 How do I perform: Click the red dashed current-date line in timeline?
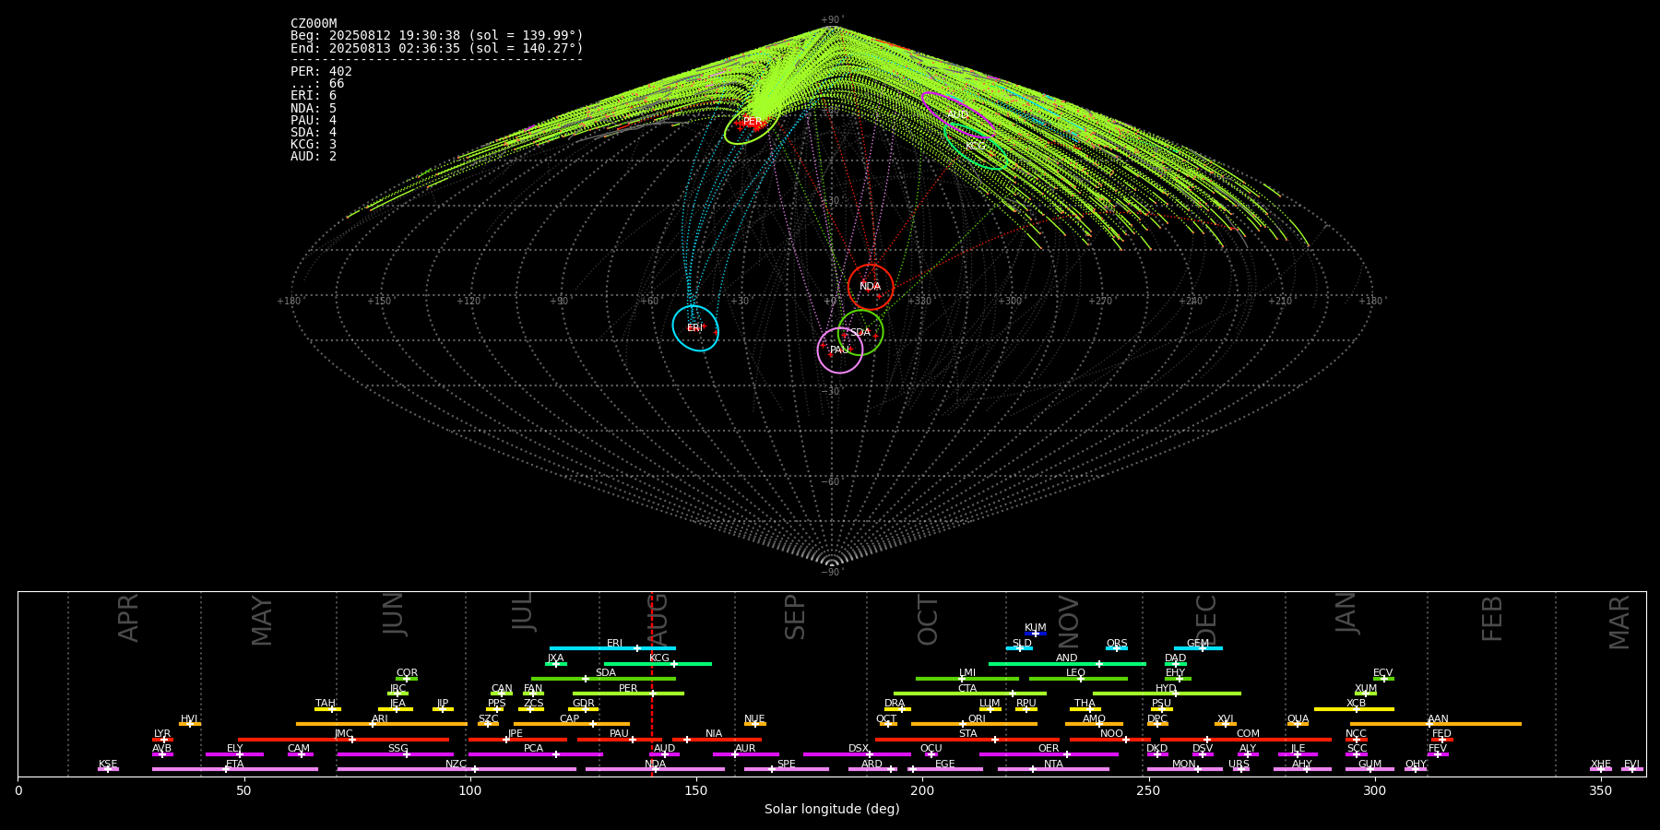click(x=652, y=683)
